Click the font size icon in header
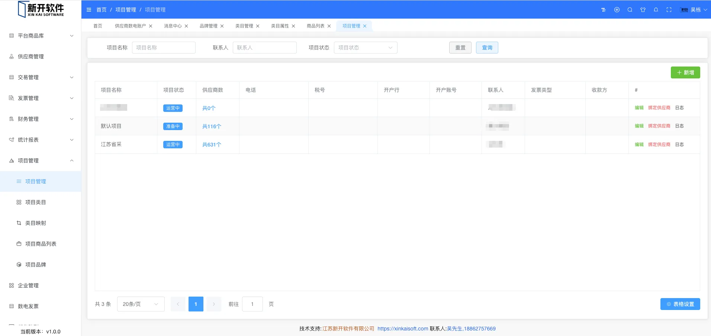 tap(604, 10)
